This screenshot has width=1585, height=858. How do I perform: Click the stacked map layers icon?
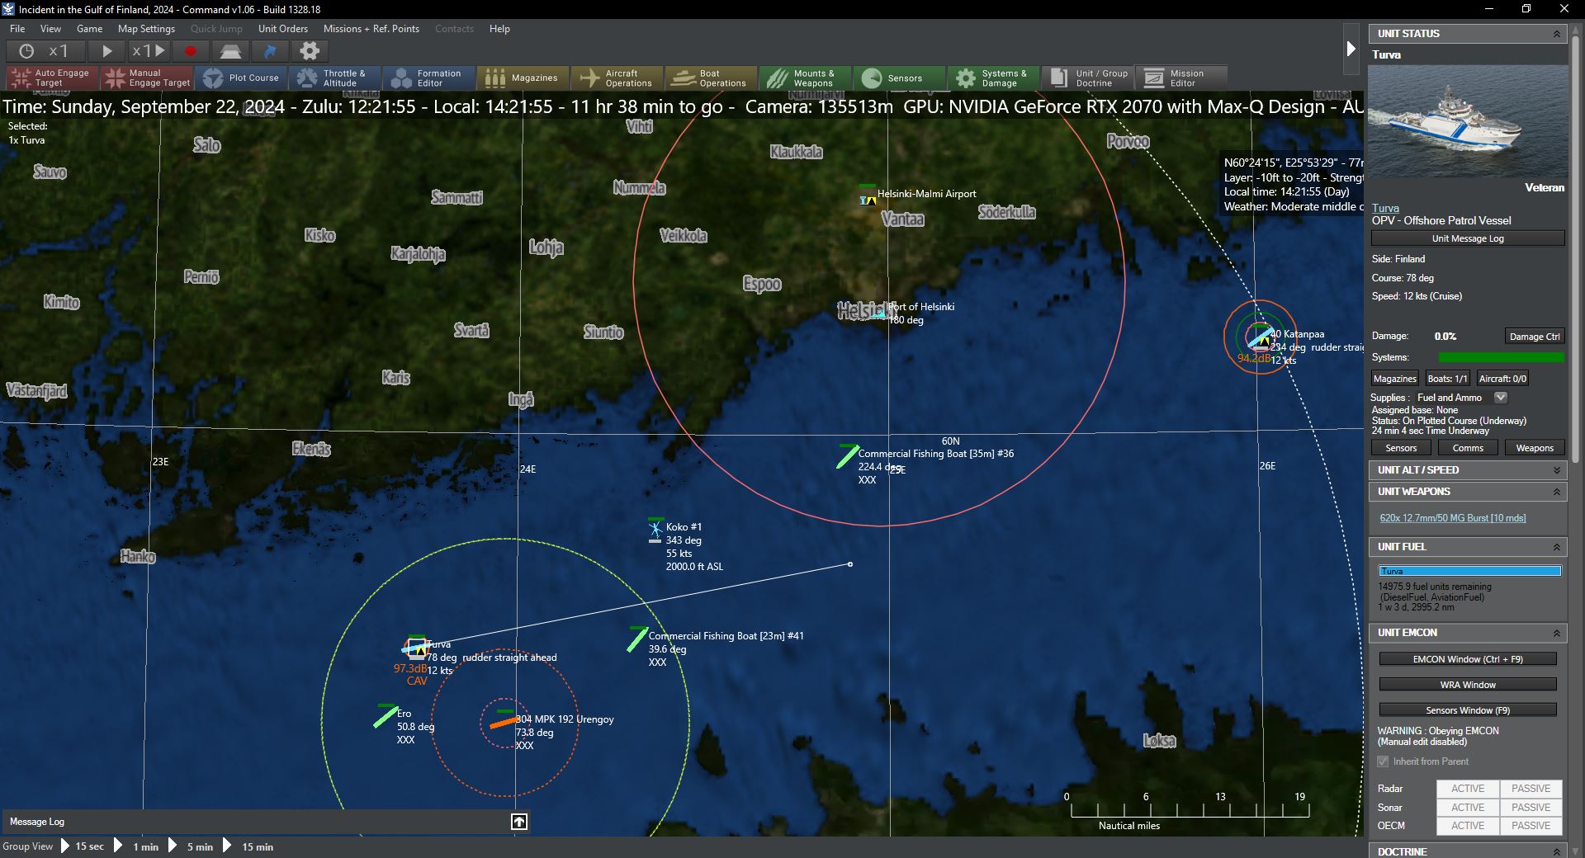pyautogui.click(x=230, y=51)
